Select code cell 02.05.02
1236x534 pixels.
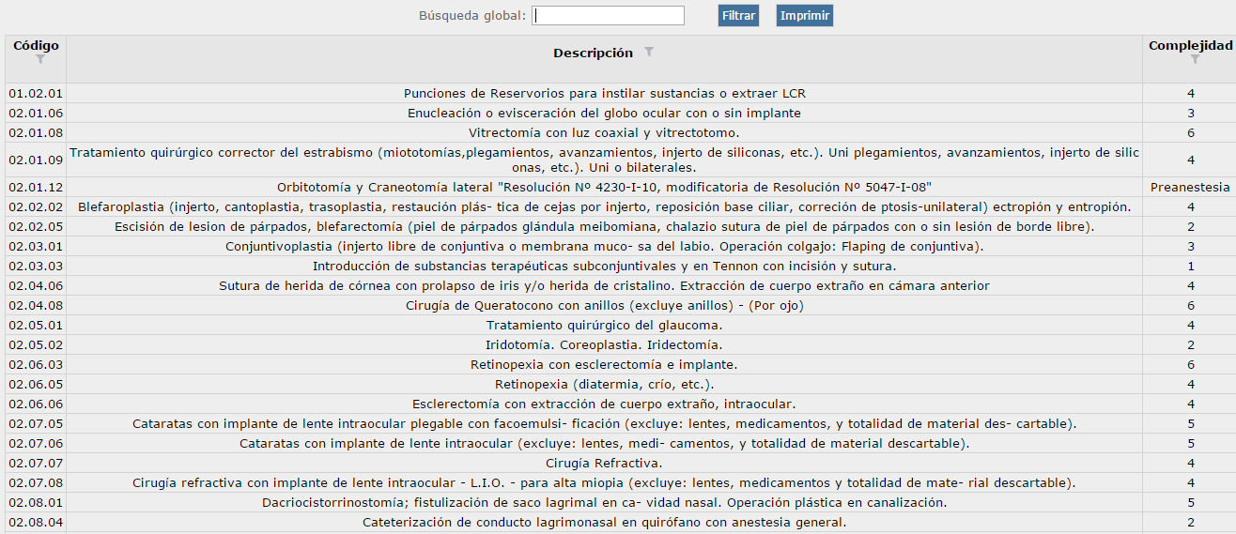click(x=36, y=345)
